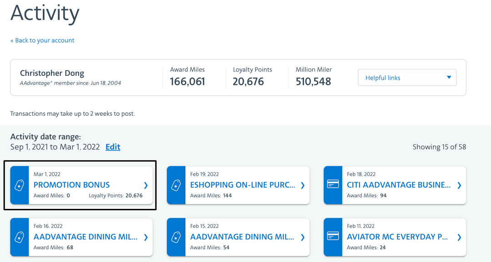Go back to your account
Viewport: 491px width, 262px height.
(x=42, y=40)
